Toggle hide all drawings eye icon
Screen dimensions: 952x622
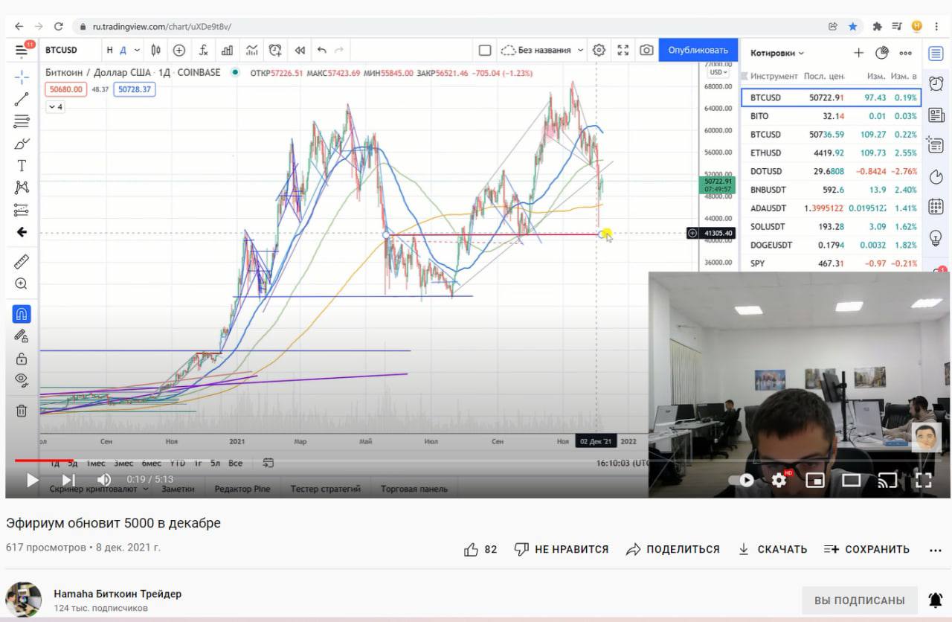tap(22, 379)
